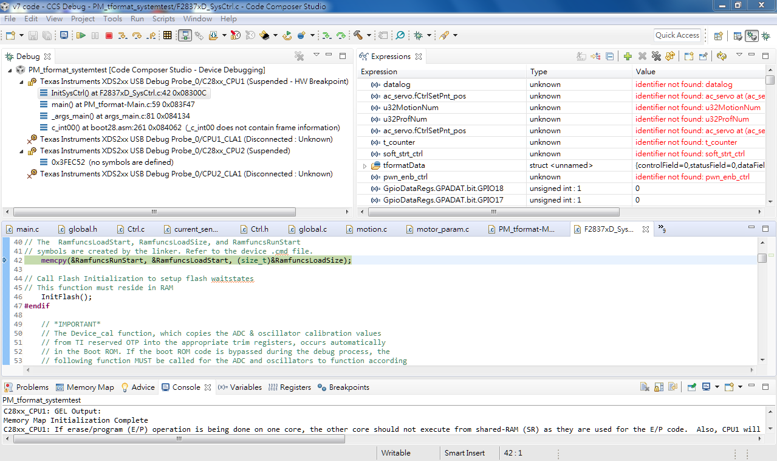The height and width of the screenshot is (461, 777).
Task: Click the Skip All Breakpoints icon
Action: (400, 36)
